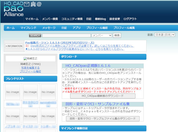Click 図形・変形マクロ・サンプルファイル集のダウンロード button
This screenshot has width=178, height=132.
click(103, 119)
